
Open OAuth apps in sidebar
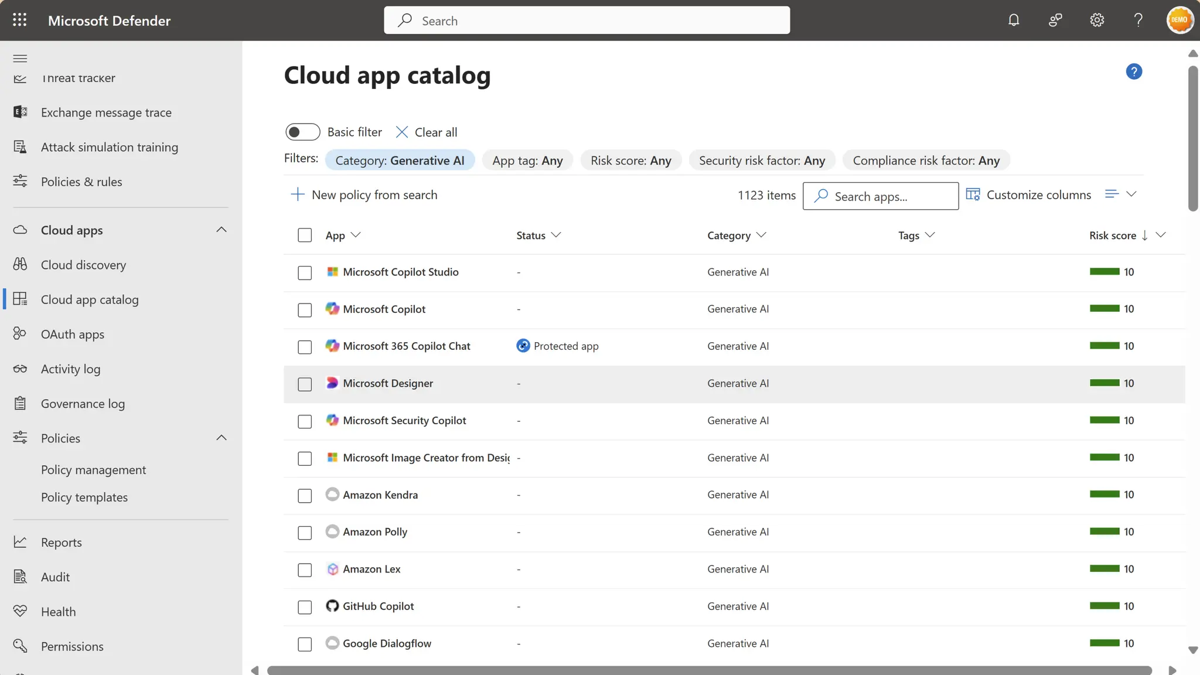click(73, 334)
